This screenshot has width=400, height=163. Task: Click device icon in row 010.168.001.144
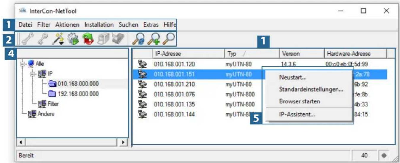(143, 114)
